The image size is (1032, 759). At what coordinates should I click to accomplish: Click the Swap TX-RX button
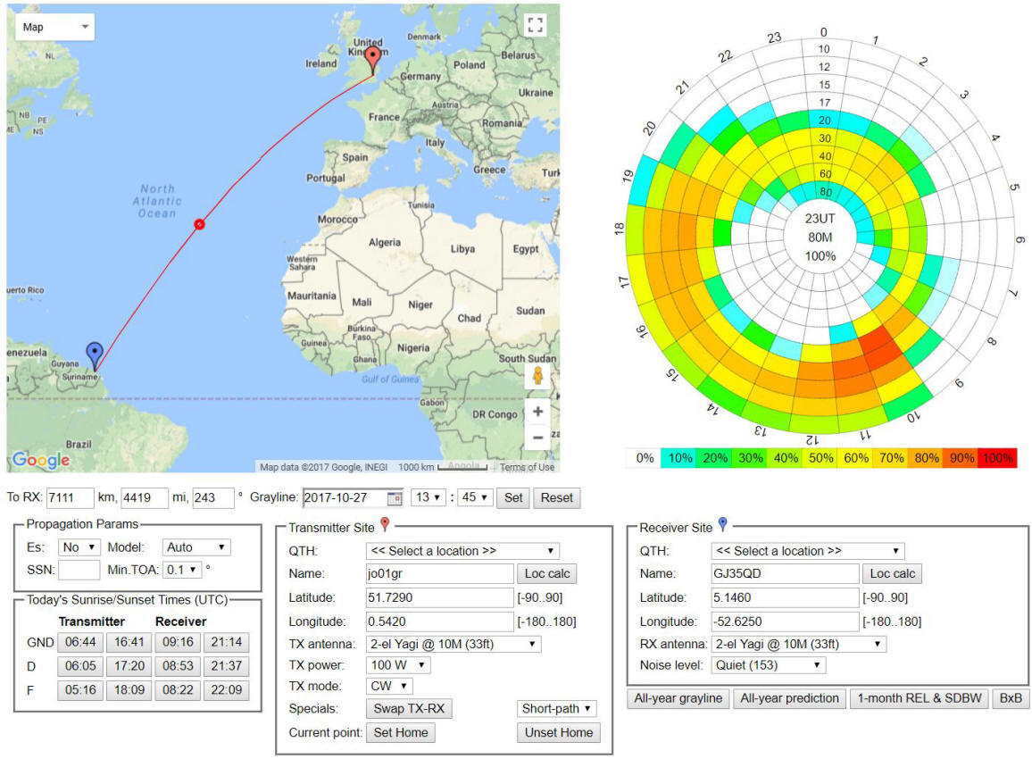click(409, 708)
